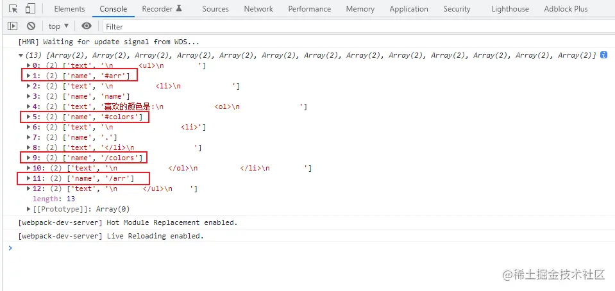Image resolution: width=615 pixels, height=291 pixels.
Task: Toggle the device toolbar icon
Action: coord(30,8)
